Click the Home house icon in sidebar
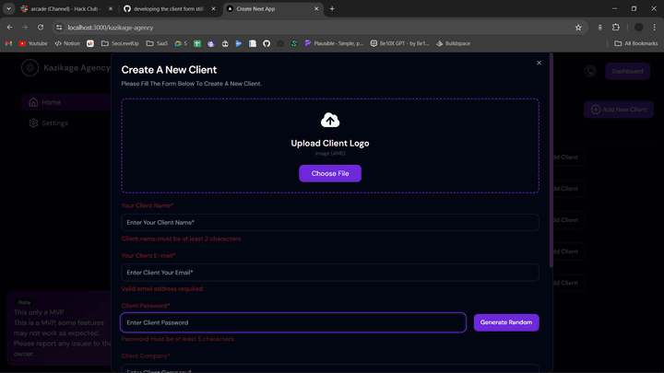 click(x=33, y=102)
